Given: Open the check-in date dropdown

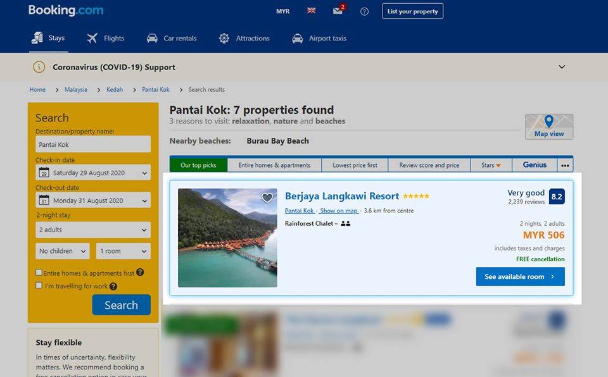Looking at the screenshot, I should click(x=93, y=173).
